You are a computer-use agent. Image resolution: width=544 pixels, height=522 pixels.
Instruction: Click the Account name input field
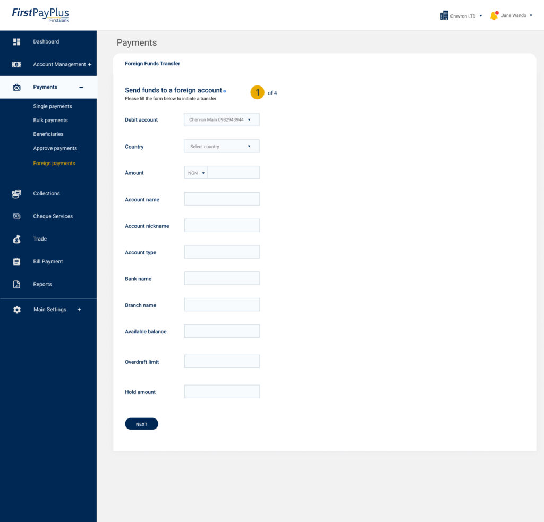coord(222,199)
